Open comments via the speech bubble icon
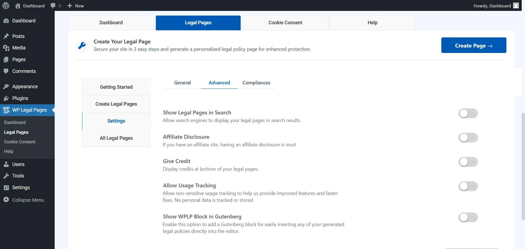 (x=53, y=5)
